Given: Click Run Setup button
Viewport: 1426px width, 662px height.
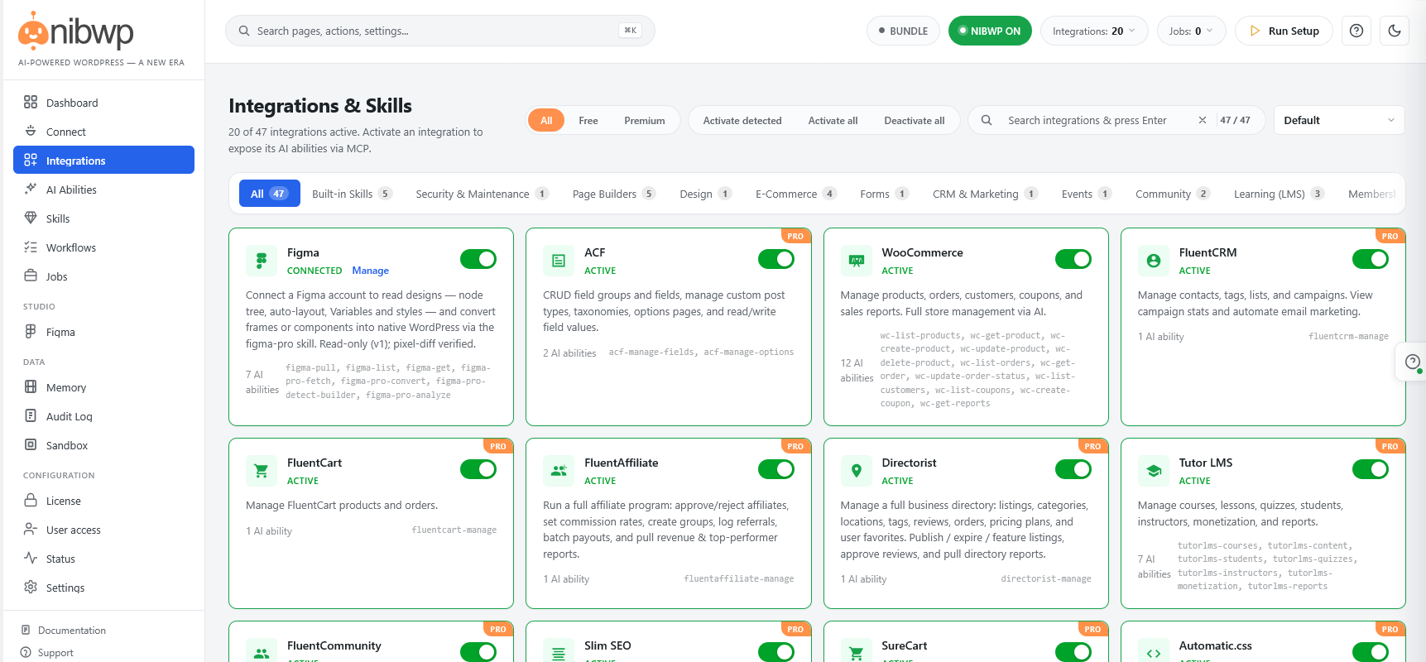Looking at the screenshot, I should (1284, 31).
